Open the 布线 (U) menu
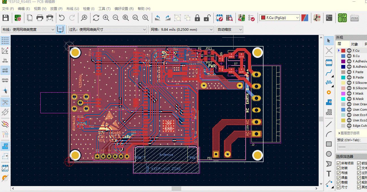This screenshot has width=367, height=192. tap(73, 9)
